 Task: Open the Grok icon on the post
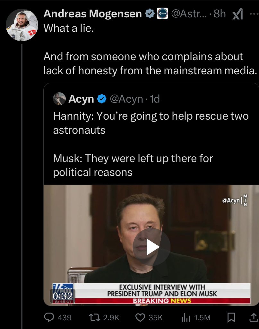[x=237, y=14]
